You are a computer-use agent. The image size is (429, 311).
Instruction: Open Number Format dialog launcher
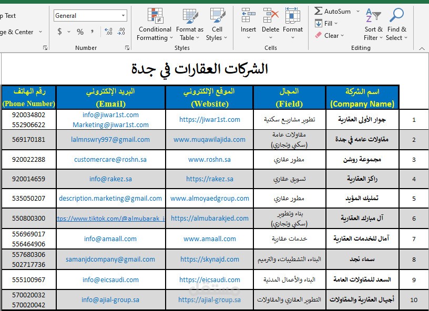pos(127,48)
